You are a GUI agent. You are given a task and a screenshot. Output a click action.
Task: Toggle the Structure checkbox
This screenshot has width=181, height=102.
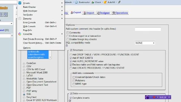71,50
